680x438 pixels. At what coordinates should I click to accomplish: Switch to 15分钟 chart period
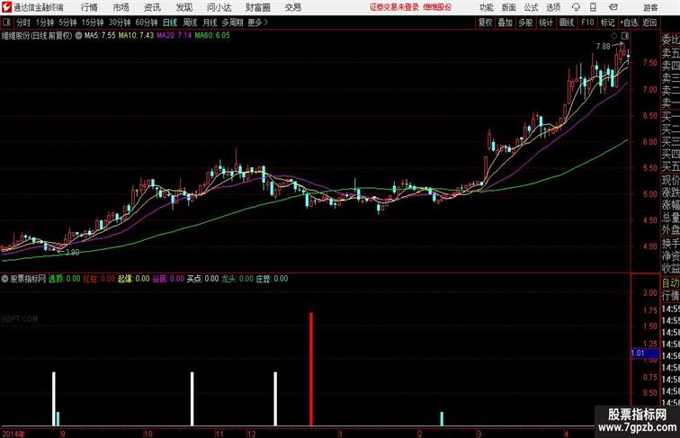[93, 22]
